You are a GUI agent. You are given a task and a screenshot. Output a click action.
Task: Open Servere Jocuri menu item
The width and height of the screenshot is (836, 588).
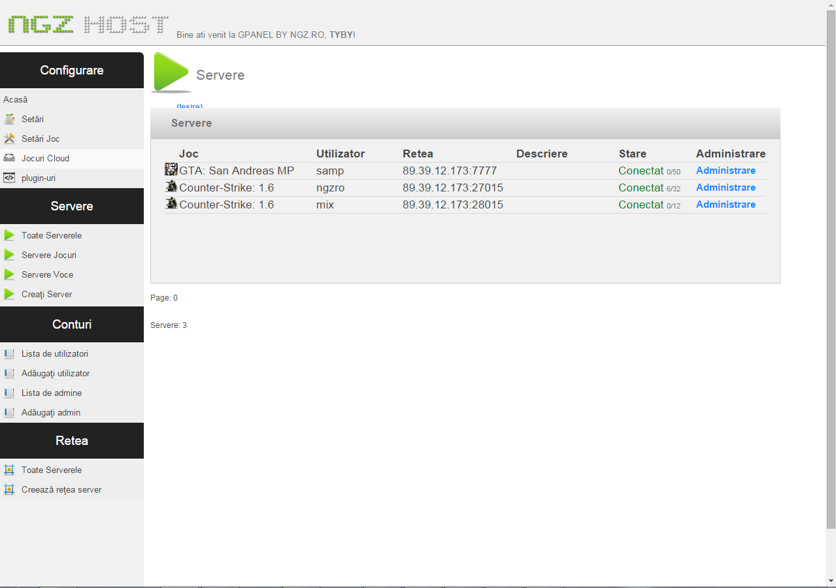[49, 255]
